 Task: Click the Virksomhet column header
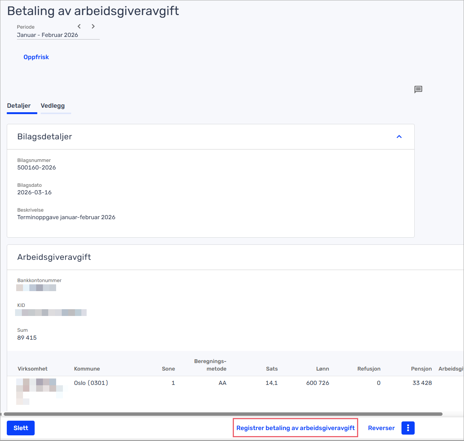click(33, 369)
